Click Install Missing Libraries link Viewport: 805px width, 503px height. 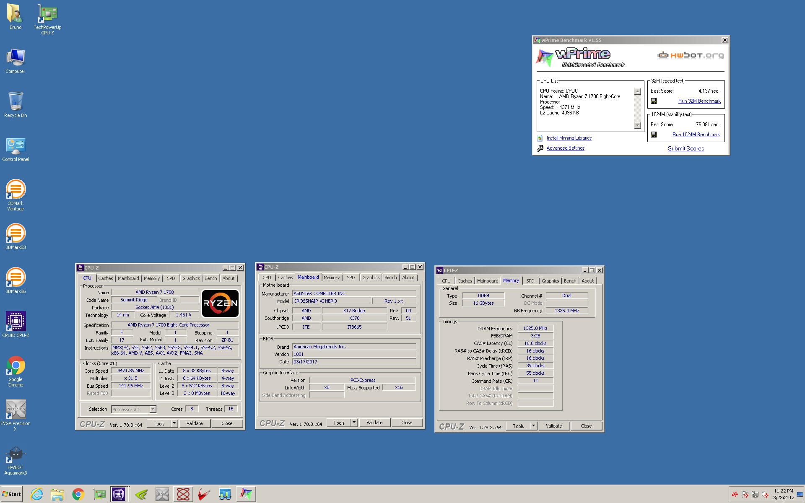coord(569,138)
